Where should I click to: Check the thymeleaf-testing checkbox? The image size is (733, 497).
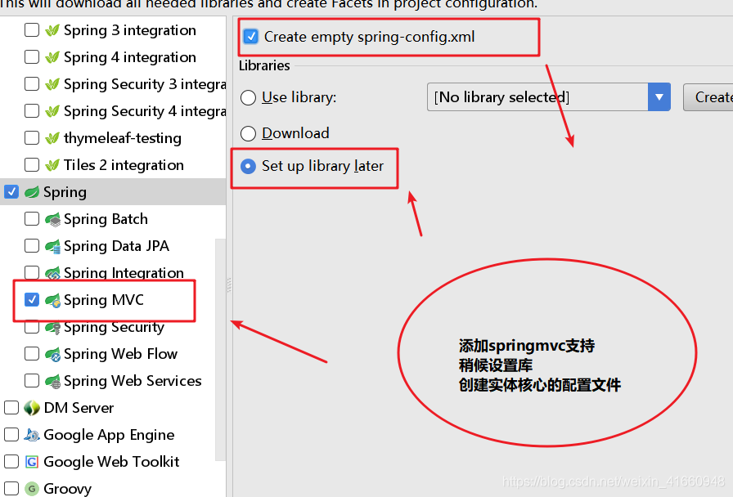32,138
